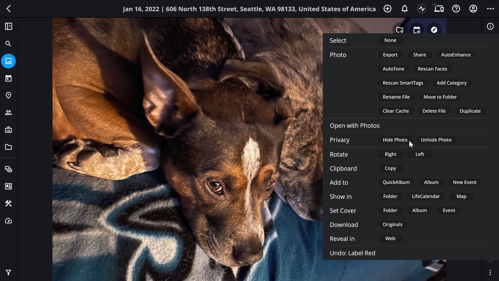Click Unhide Photo
This screenshot has height=281, width=499.
(x=436, y=140)
